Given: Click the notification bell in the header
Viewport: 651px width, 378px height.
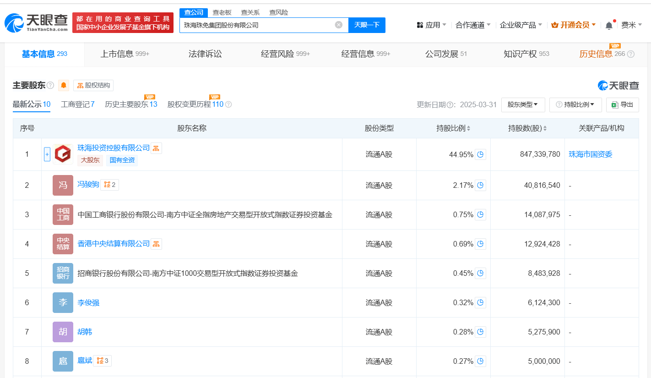Looking at the screenshot, I should pos(609,26).
